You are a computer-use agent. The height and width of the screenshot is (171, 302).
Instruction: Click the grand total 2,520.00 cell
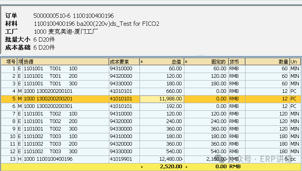(162, 167)
